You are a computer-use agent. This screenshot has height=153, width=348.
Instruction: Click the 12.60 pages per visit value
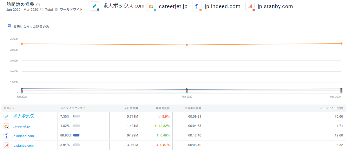pos(339,136)
